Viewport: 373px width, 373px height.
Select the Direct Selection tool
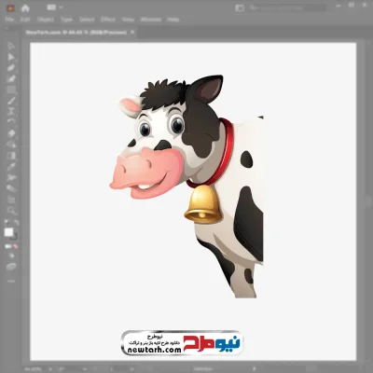[11, 57]
